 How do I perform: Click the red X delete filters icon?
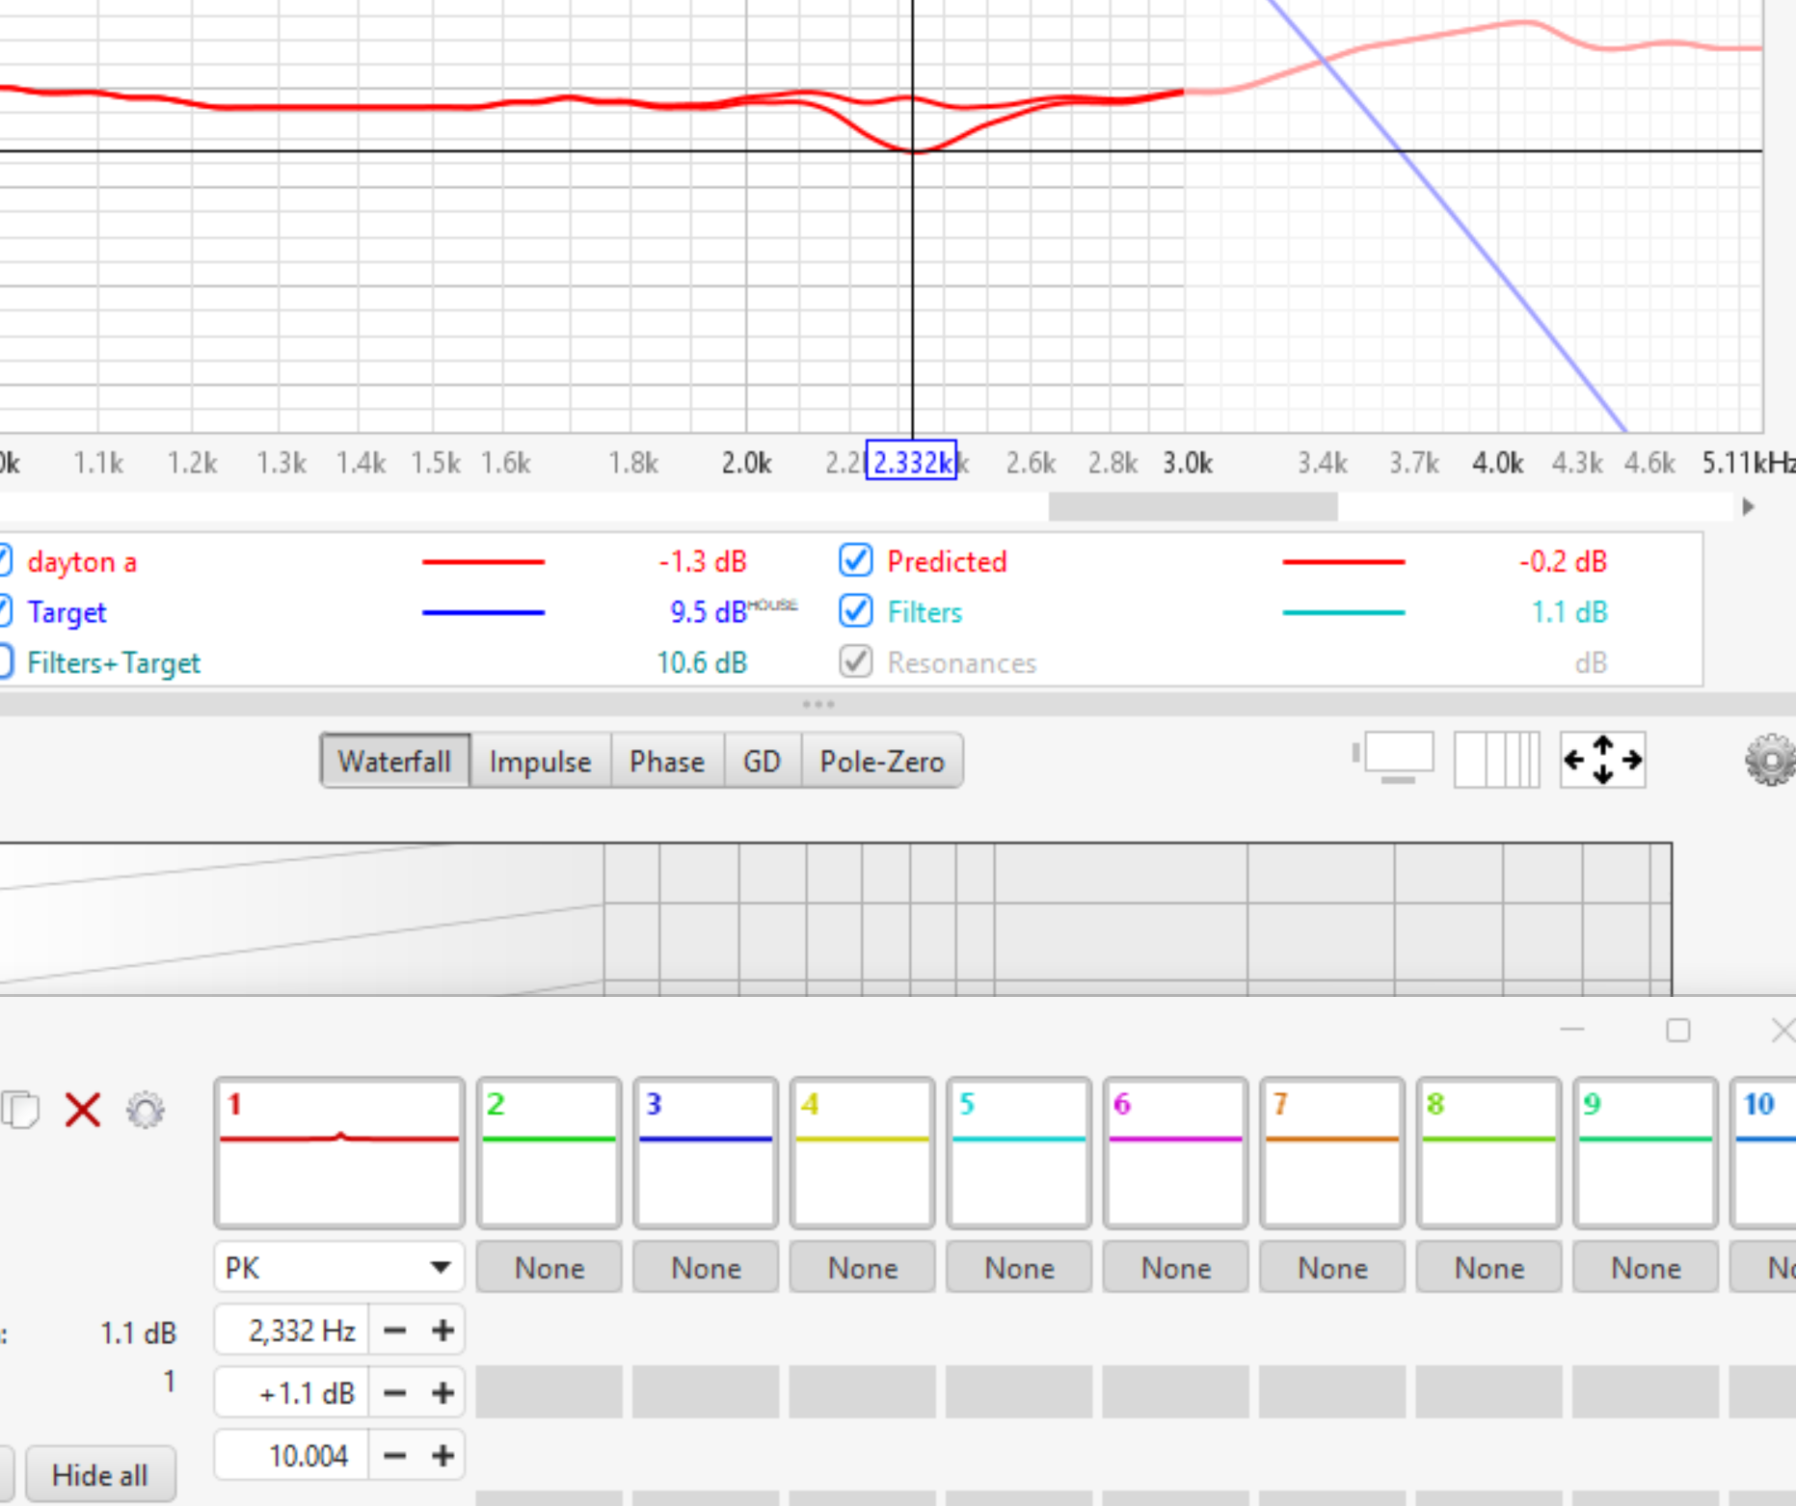tap(83, 1110)
